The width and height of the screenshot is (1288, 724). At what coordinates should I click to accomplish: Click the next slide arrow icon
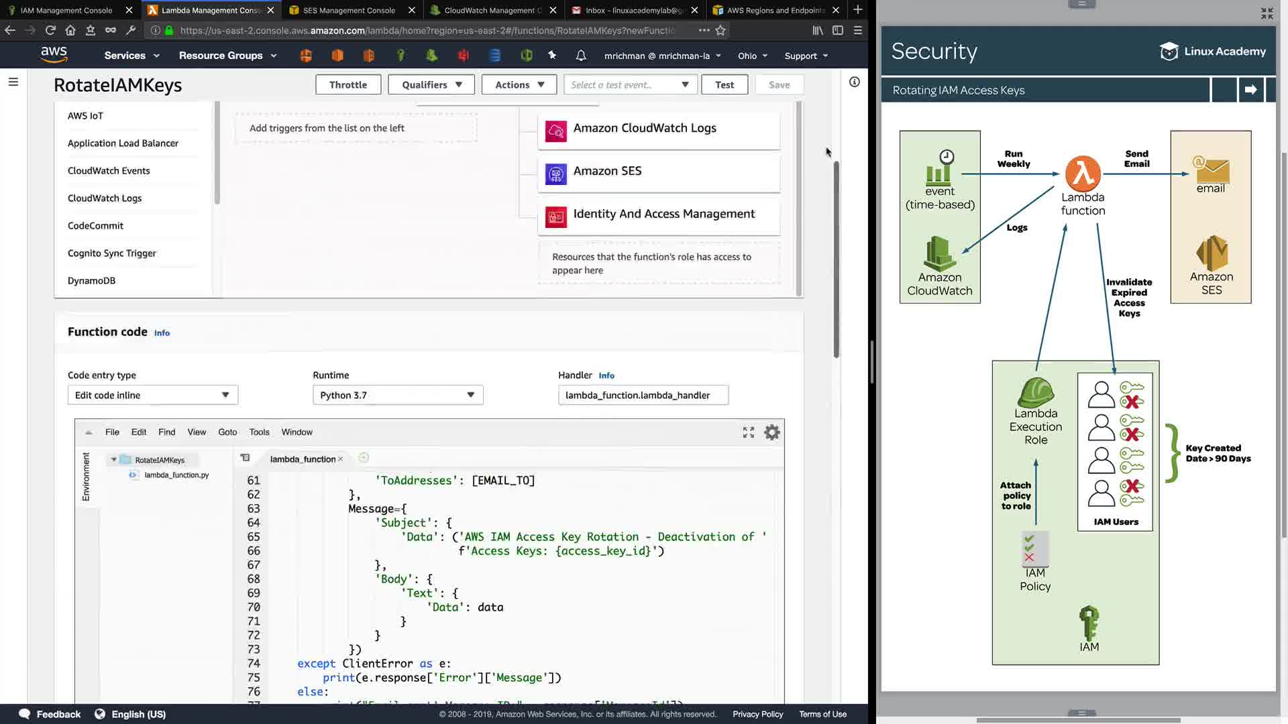tap(1250, 90)
